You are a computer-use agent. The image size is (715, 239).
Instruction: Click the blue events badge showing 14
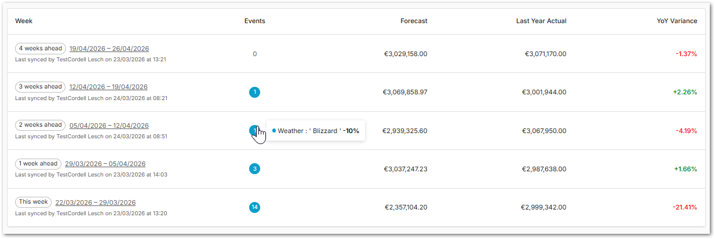[x=254, y=207]
